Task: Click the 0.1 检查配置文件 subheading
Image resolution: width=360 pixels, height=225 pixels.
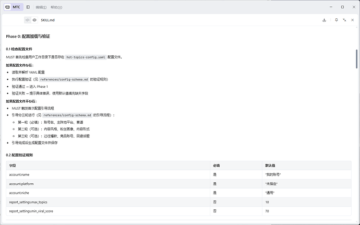Action: tap(19, 49)
